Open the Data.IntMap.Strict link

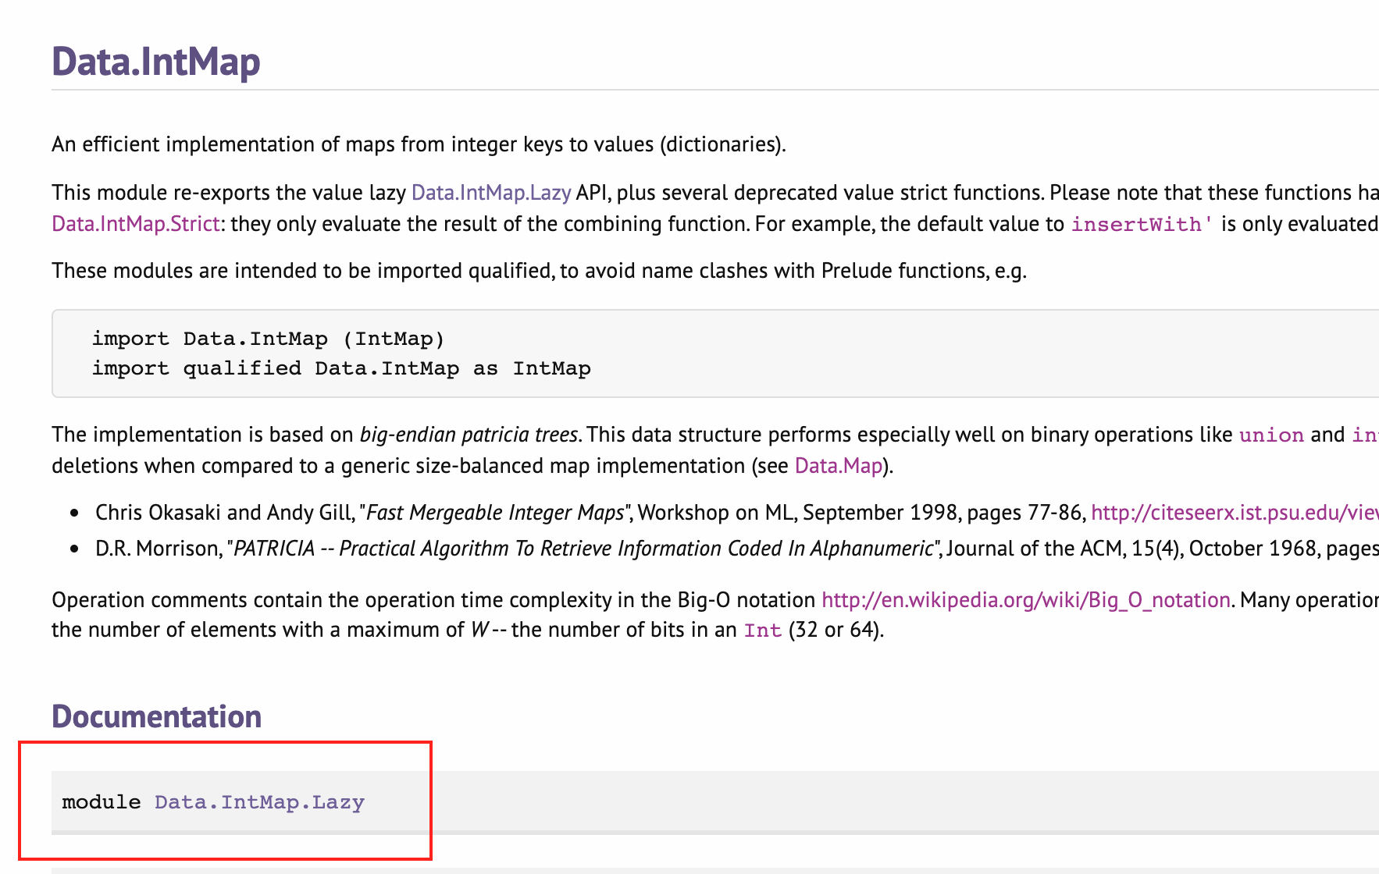pyautogui.click(x=136, y=224)
